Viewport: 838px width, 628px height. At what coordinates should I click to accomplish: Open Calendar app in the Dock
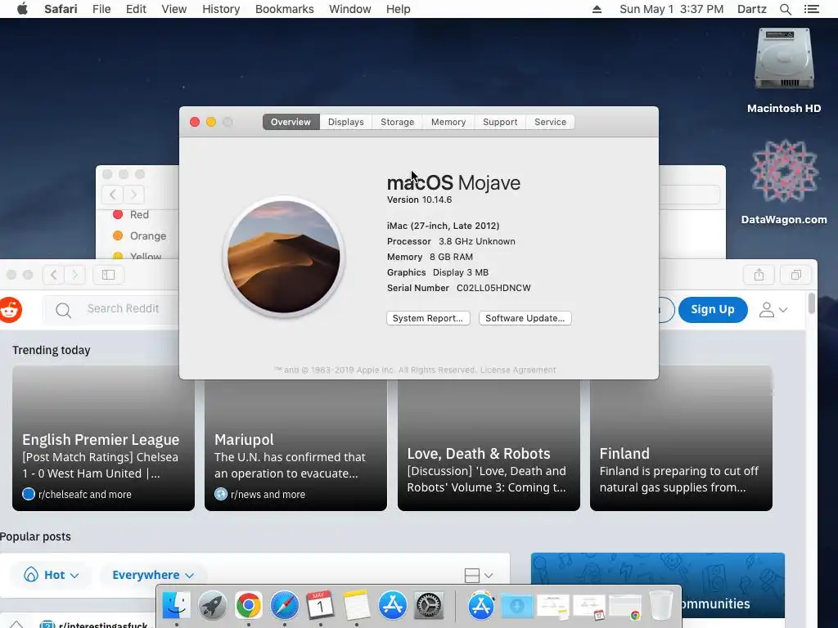point(320,606)
